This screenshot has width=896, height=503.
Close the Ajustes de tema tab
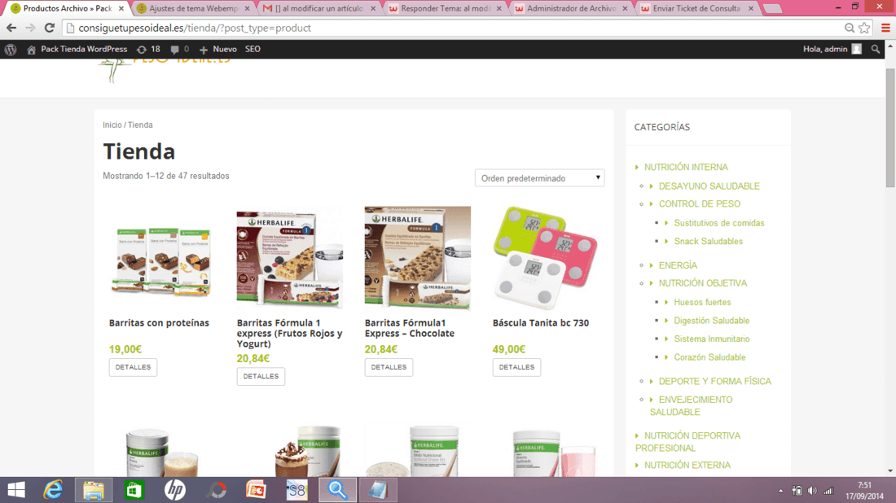click(248, 9)
